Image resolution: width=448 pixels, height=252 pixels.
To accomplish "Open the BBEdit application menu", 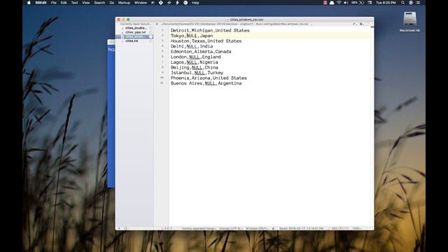I will pyautogui.click(x=41, y=3).
